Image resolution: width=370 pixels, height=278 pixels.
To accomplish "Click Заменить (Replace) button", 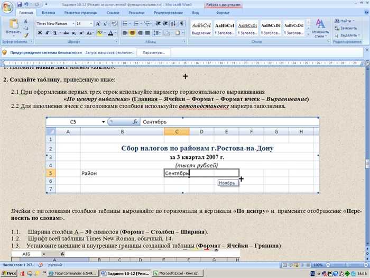I will click(x=346, y=28).
